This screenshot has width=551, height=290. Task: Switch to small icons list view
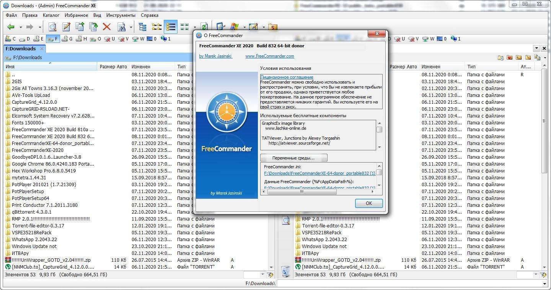pyautogui.click(x=156, y=27)
